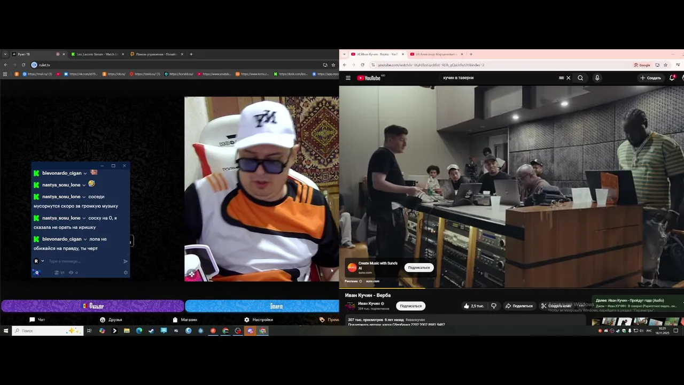Reload the YouTube browser page
Screen dimensions: 684x385
[362, 65]
